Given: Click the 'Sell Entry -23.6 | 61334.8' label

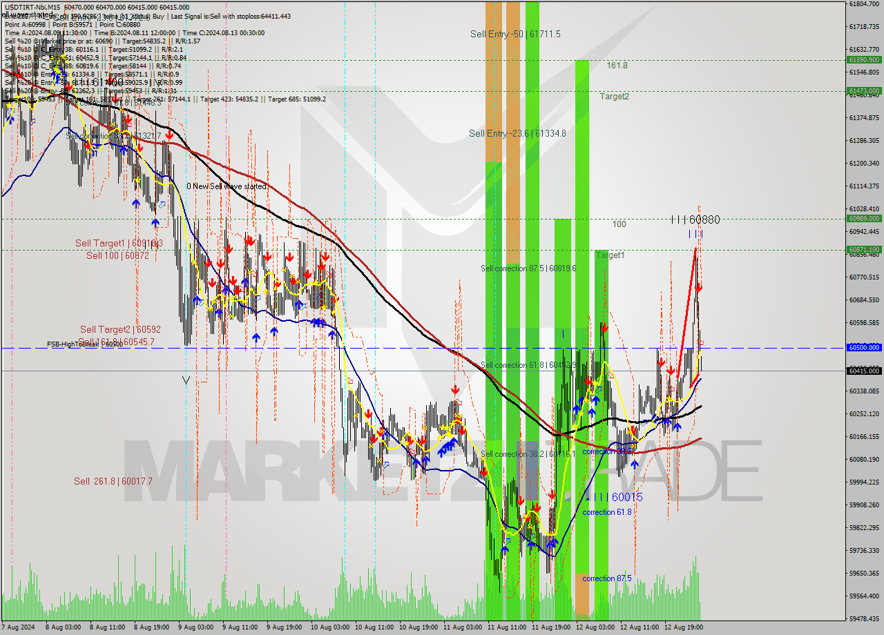Looking at the screenshot, I should point(517,133).
